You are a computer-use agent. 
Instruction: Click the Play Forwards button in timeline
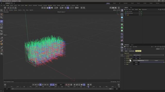tap(43, 85)
